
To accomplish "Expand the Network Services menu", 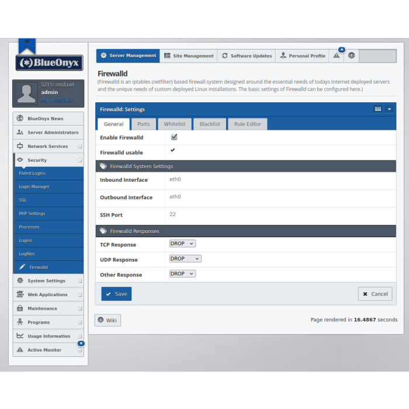I will tap(48, 147).
